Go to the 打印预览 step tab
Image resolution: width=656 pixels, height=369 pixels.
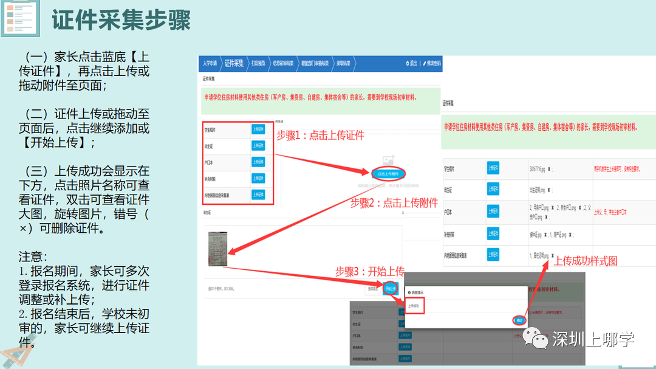[x=258, y=63]
